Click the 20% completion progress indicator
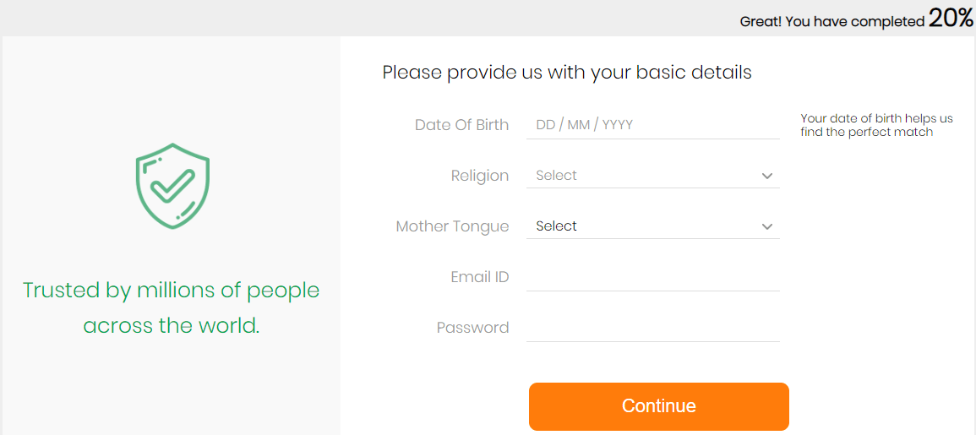 (x=951, y=19)
